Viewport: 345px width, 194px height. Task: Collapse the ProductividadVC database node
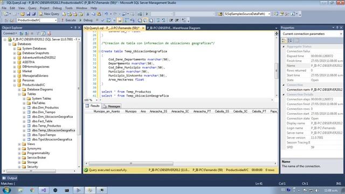(15, 85)
